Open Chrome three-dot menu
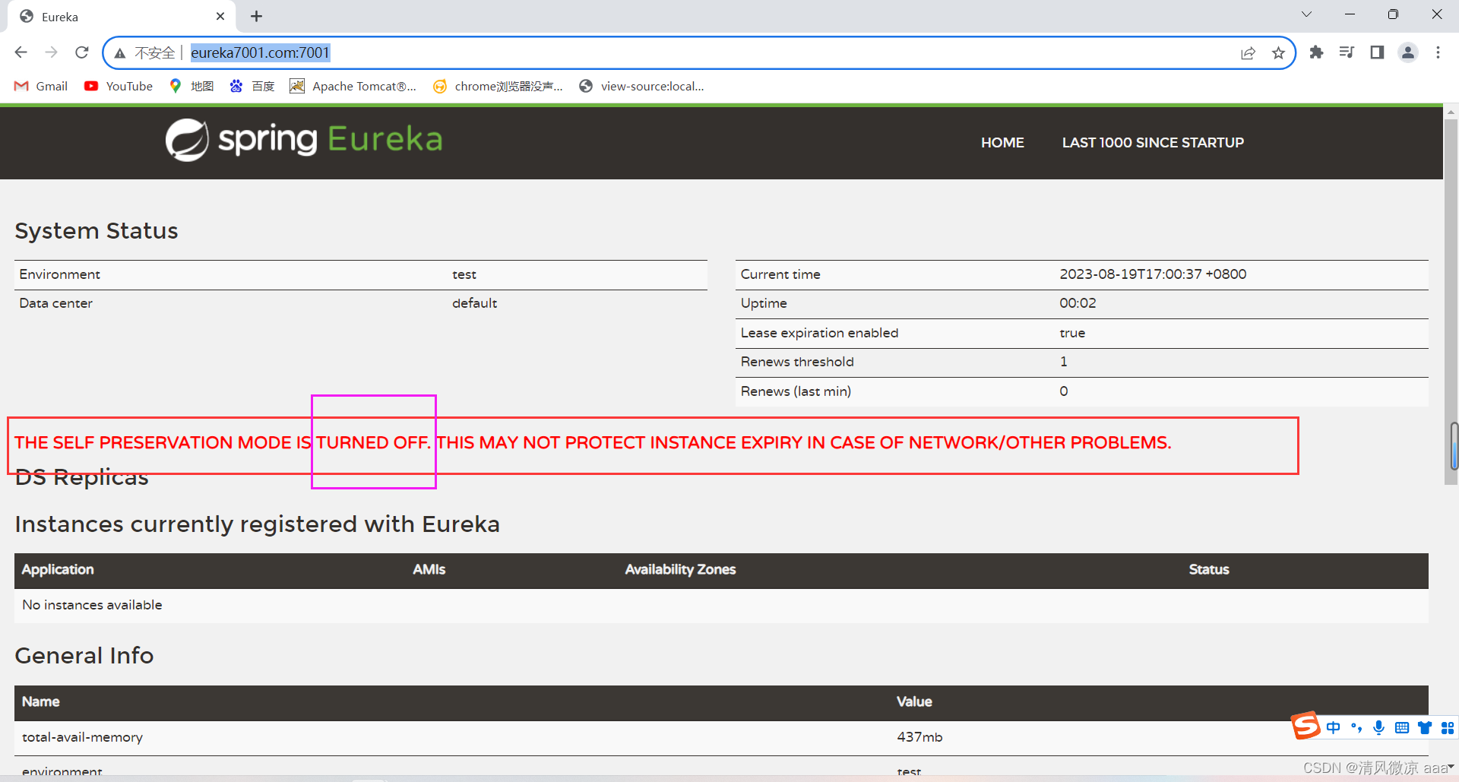 click(1438, 52)
